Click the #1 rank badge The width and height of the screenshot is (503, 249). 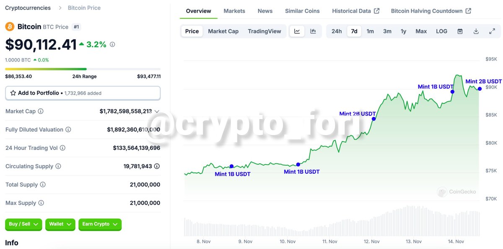pos(76,27)
